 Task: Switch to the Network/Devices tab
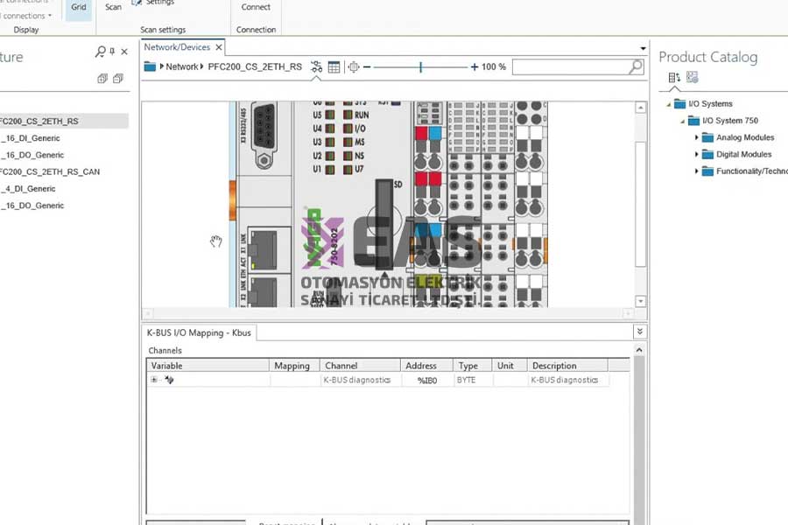coord(177,47)
